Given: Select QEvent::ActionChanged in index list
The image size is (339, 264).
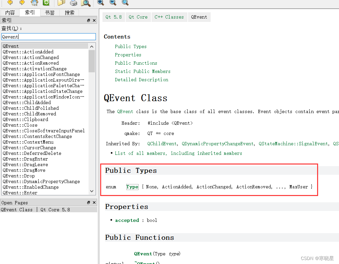Looking at the screenshot, I should (x=45, y=57).
